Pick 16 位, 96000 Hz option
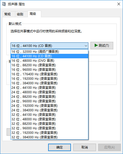123x154 pixels. click(x=49, y=70)
